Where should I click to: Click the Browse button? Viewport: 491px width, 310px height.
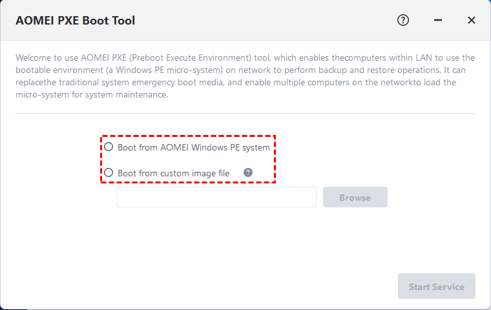click(355, 197)
